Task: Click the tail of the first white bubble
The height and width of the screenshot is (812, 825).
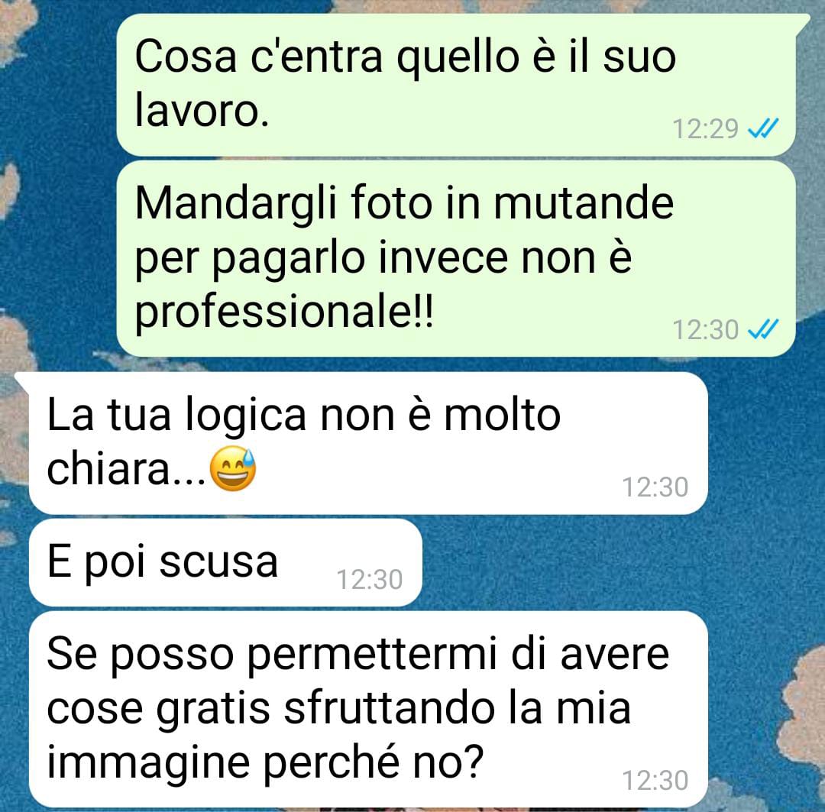Action: pyautogui.click(x=22, y=381)
